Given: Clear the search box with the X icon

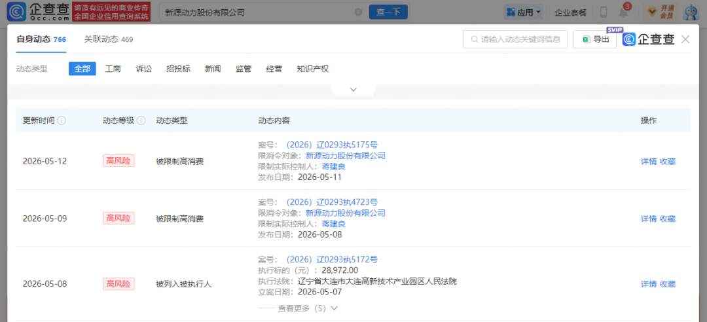Looking at the screenshot, I should tap(358, 12).
